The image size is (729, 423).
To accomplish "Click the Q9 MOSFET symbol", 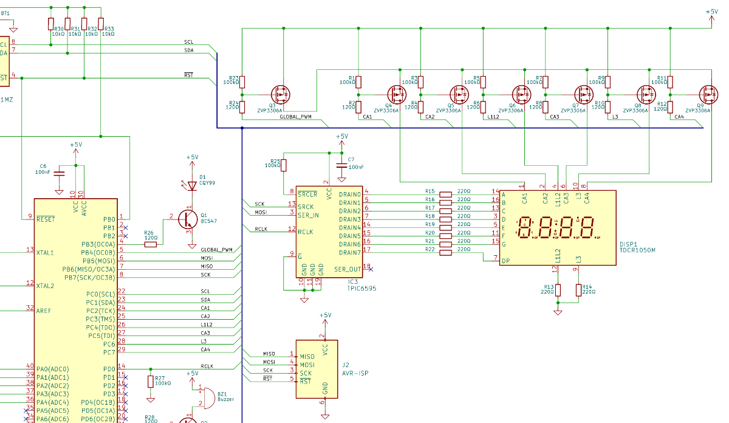I will pyautogui.click(x=708, y=95).
